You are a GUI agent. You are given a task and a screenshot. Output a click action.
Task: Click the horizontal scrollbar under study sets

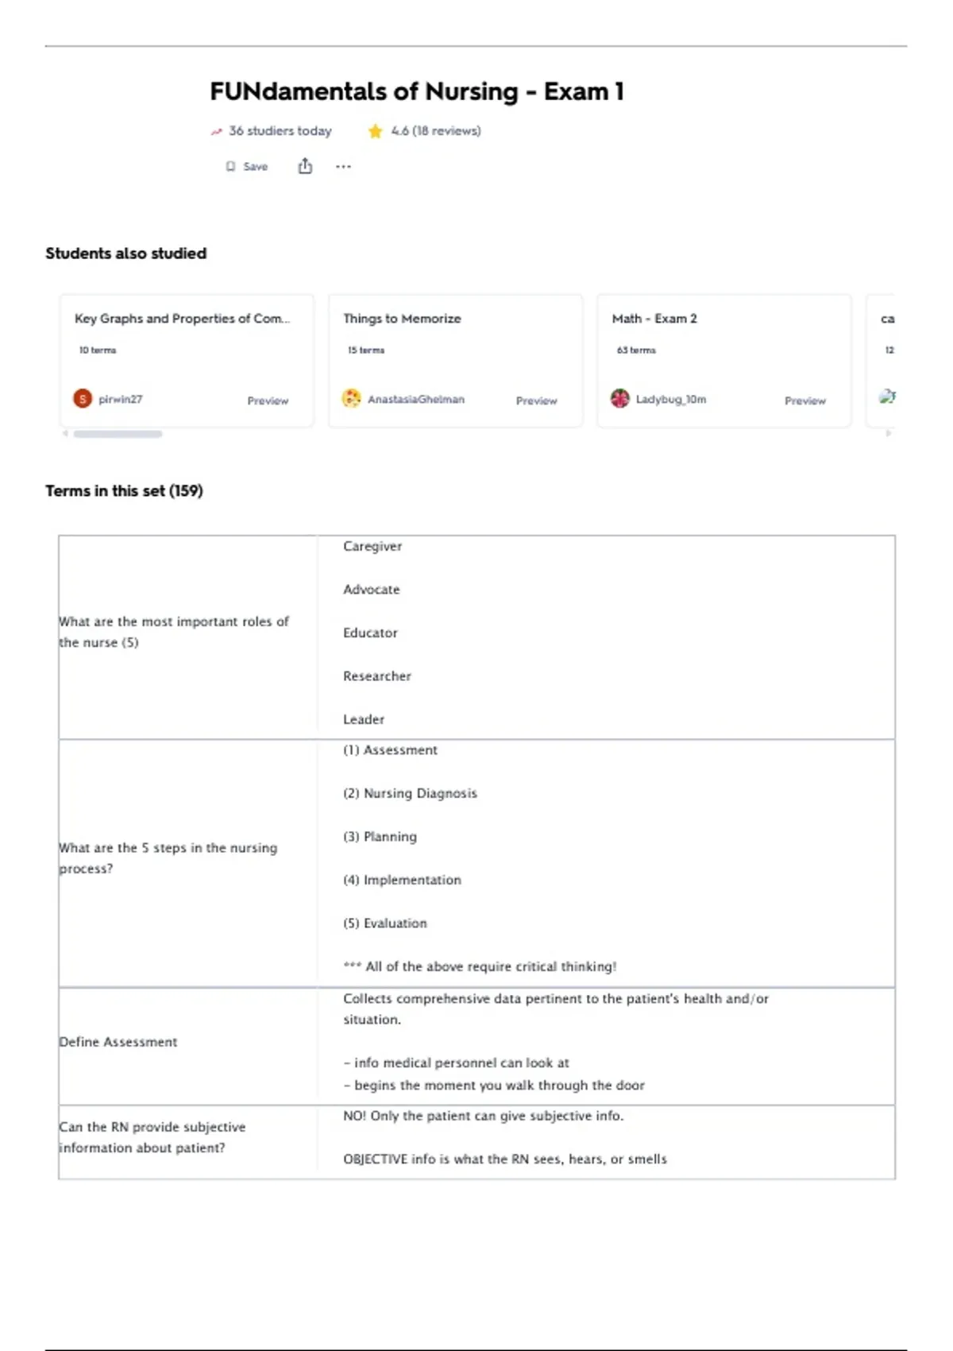118,434
